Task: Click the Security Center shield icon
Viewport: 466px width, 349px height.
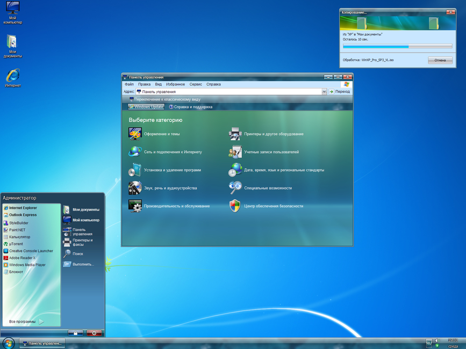Action: pyautogui.click(x=235, y=206)
